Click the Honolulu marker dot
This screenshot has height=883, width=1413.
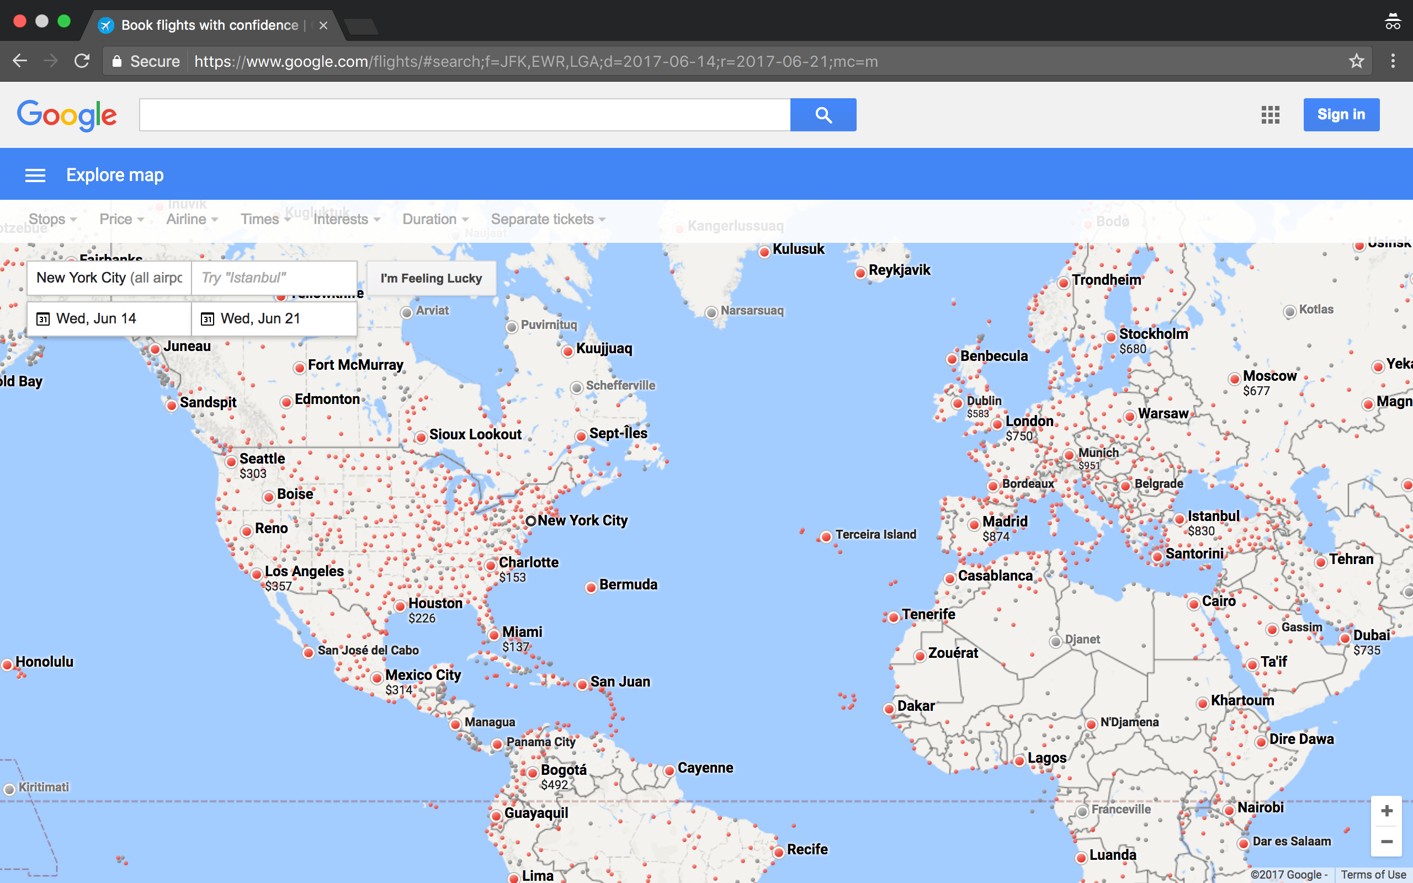(7, 664)
